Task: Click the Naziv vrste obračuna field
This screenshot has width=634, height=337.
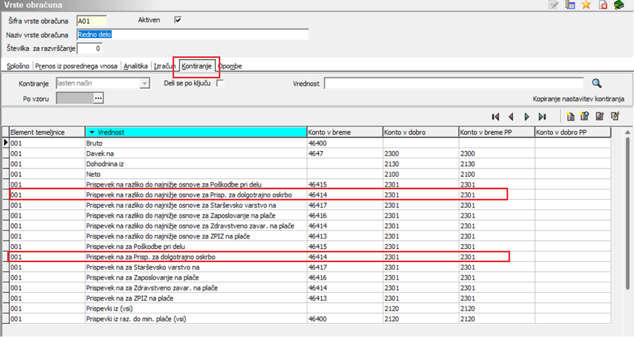Action: pyautogui.click(x=193, y=35)
